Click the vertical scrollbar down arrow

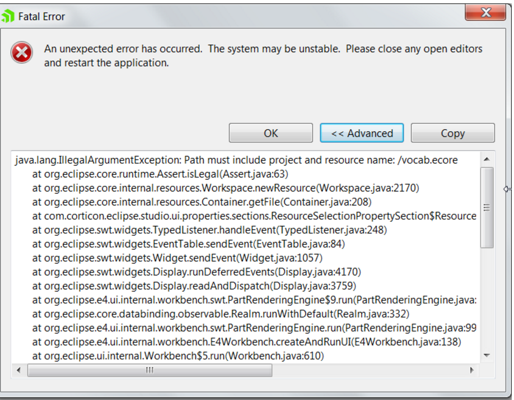[487, 355]
